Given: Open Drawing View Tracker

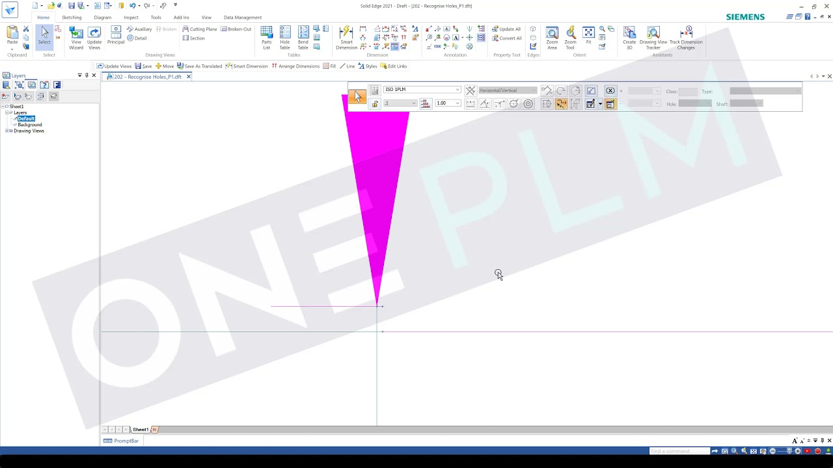Looking at the screenshot, I should [653, 38].
